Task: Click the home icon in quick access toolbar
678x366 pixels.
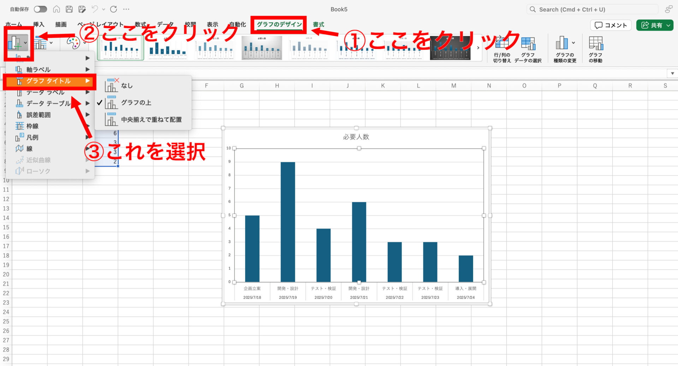Action: [56, 9]
